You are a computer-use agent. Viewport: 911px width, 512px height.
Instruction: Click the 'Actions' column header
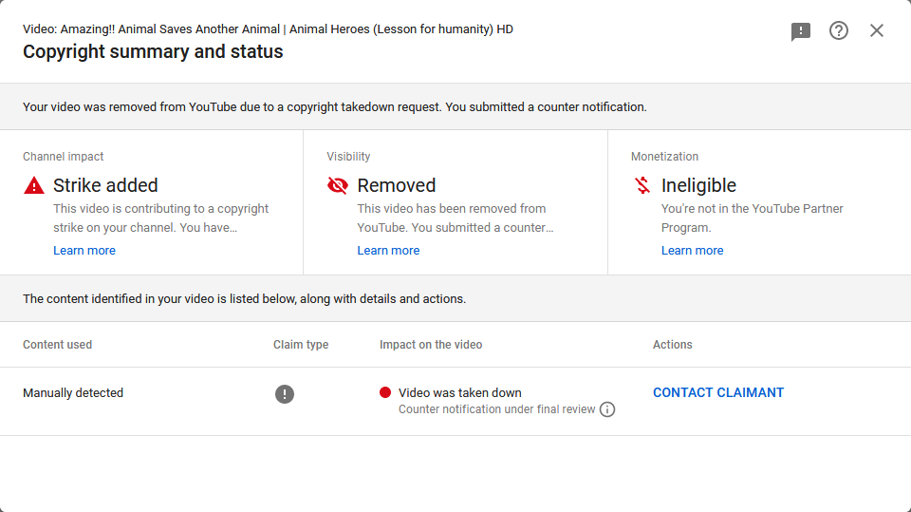tap(672, 345)
